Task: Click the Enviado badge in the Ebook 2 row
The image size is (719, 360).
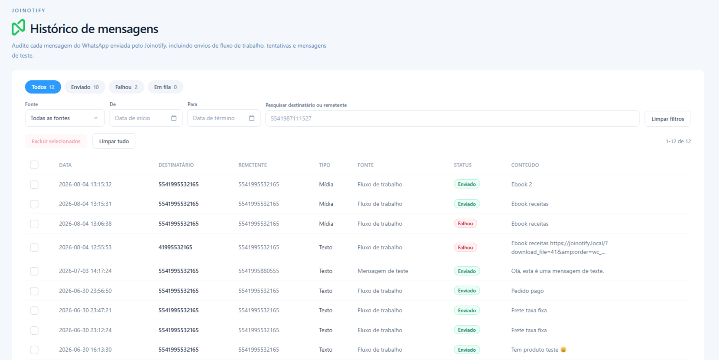Action: tap(467, 184)
